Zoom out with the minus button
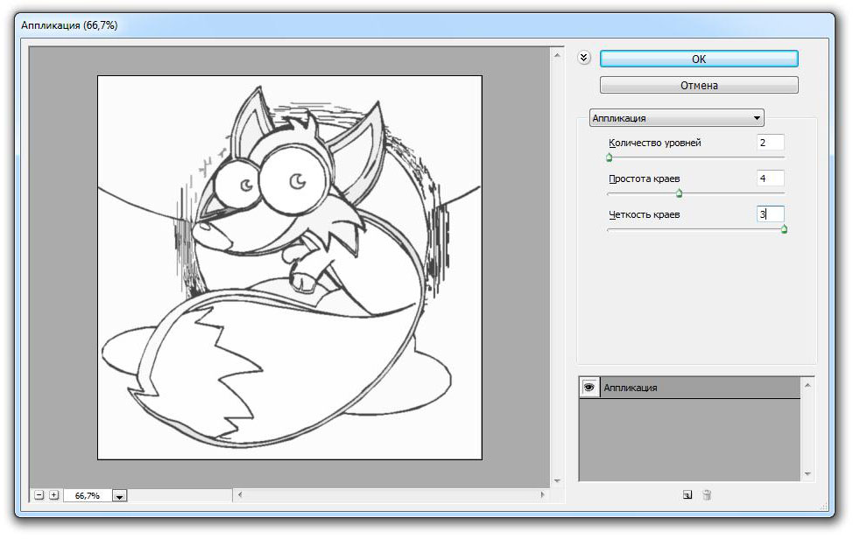 [x=39, y=495]
